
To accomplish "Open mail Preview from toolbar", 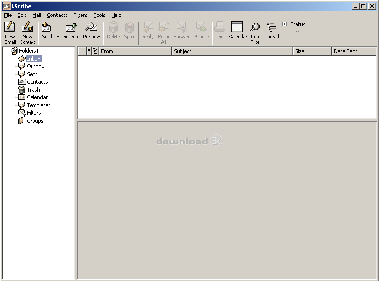I will coord(91,30).
